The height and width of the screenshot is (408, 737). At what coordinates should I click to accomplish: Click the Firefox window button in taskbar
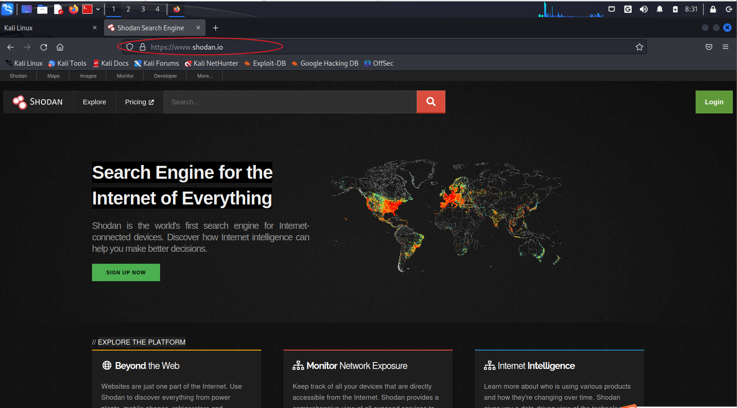(177, 9)
